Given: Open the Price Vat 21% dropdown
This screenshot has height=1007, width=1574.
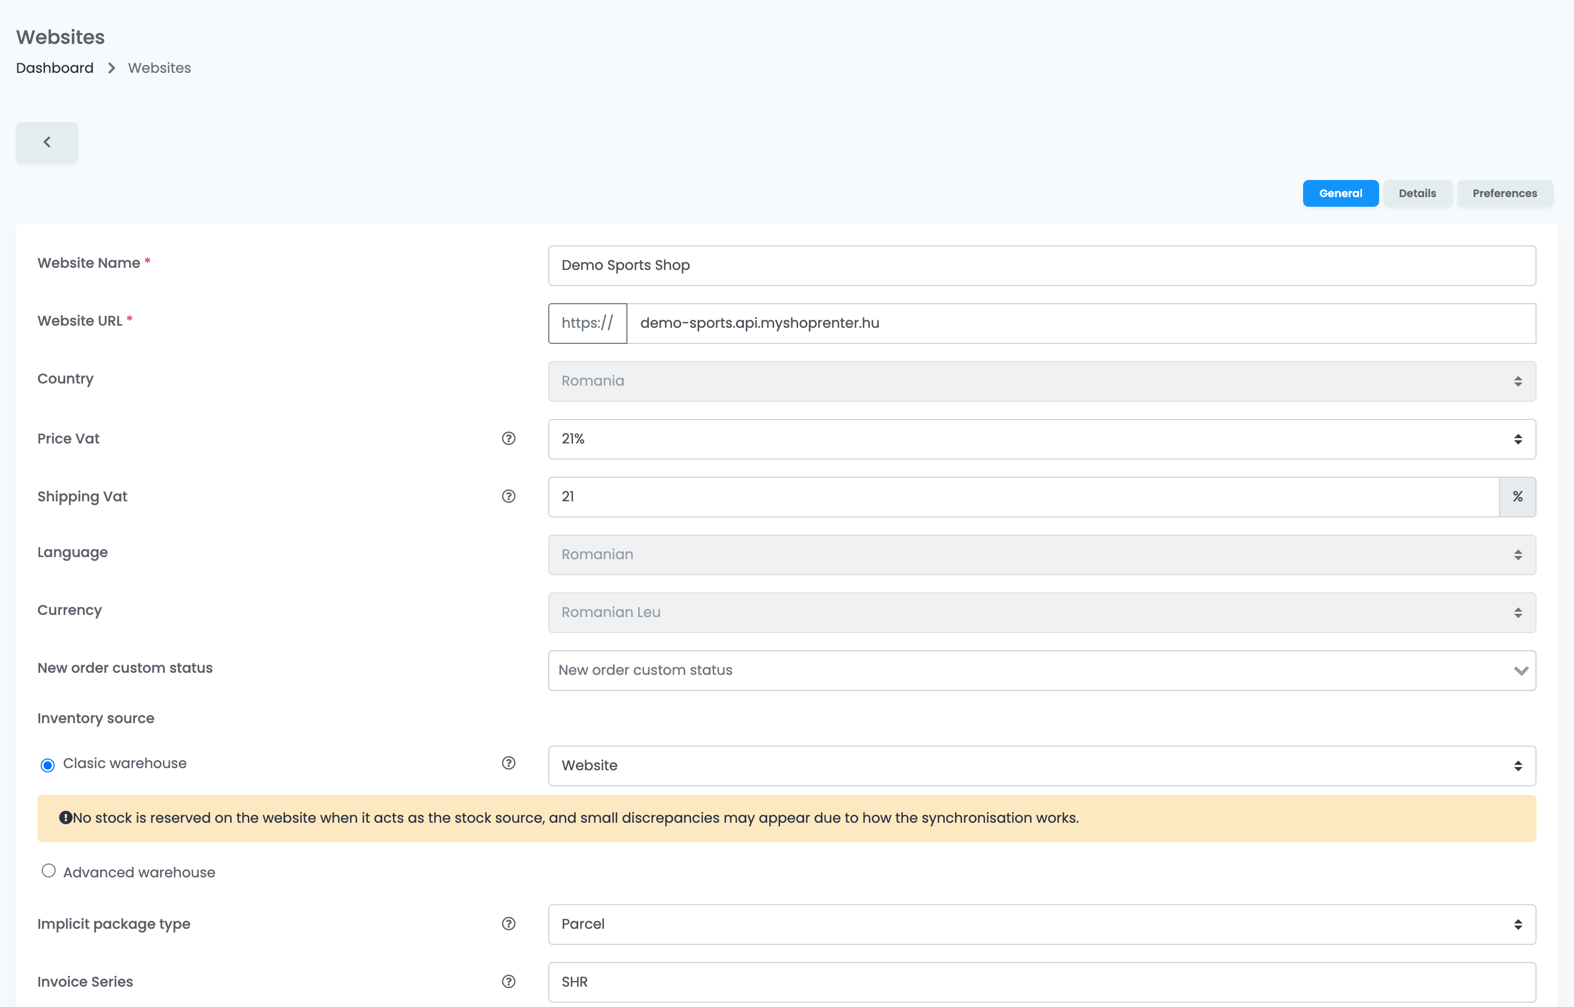Looking at the screenshot, I should pos(1042,439).
